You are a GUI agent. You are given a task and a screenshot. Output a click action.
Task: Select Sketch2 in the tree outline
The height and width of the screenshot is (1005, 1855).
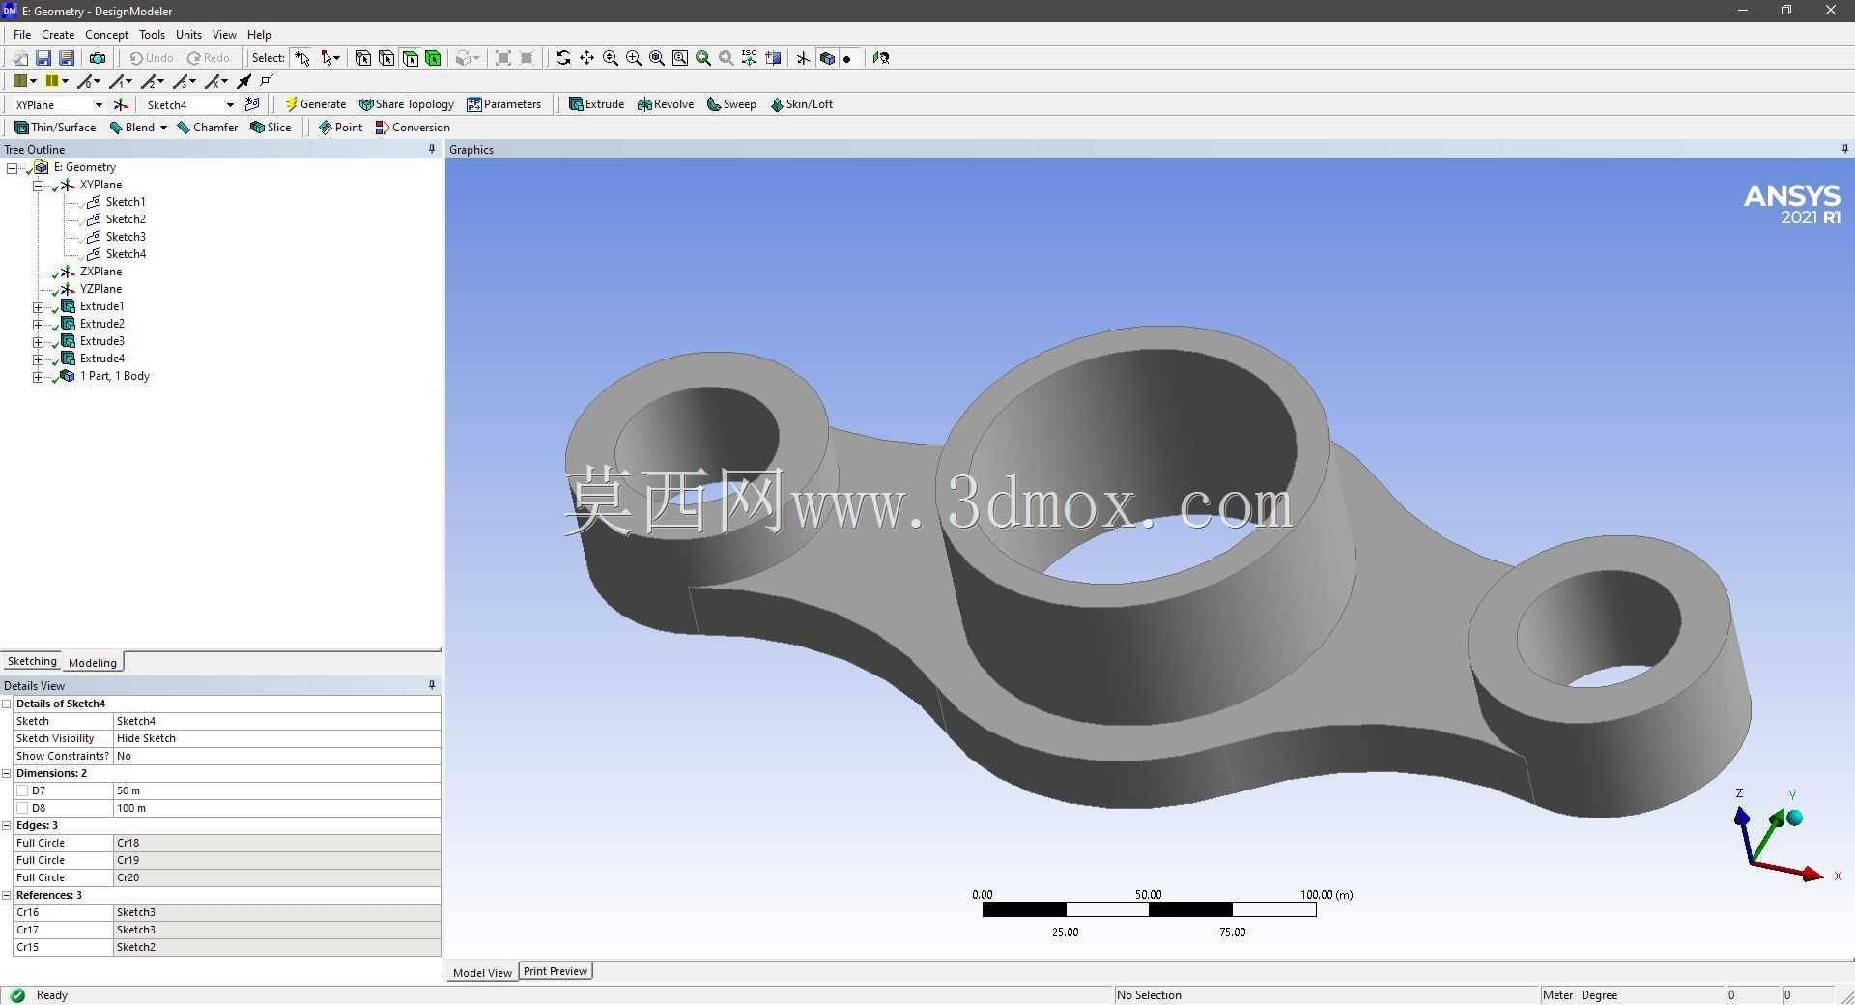pyautogui.click(x=126, y=219)
